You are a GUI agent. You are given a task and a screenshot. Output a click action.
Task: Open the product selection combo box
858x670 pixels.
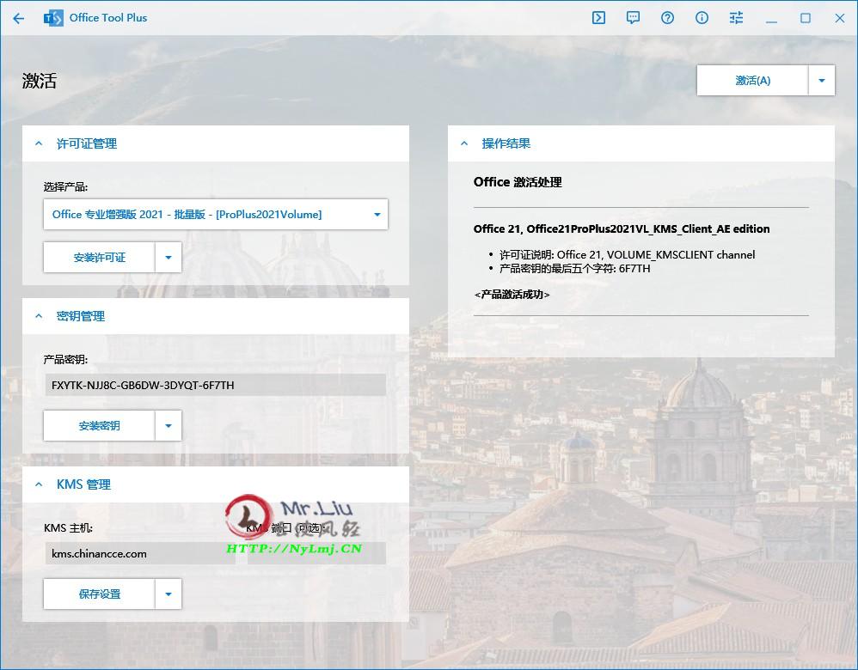(216, 215)
